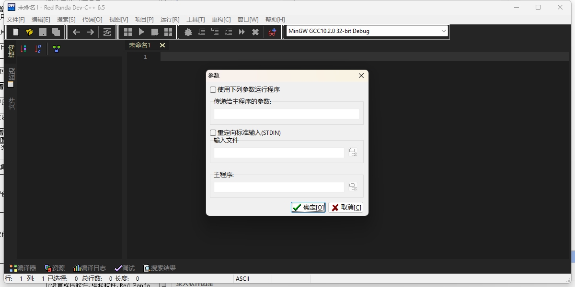Go back with the left arrow icon
Viewport: 575px width, 287px height.
coord(76,32)
